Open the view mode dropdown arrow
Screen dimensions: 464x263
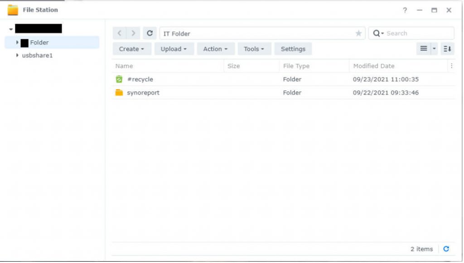pos(434,49)
